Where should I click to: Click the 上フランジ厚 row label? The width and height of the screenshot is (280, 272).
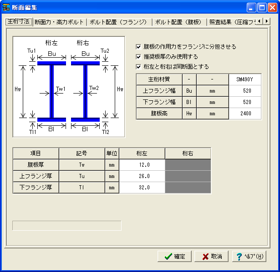pos(36,176)
